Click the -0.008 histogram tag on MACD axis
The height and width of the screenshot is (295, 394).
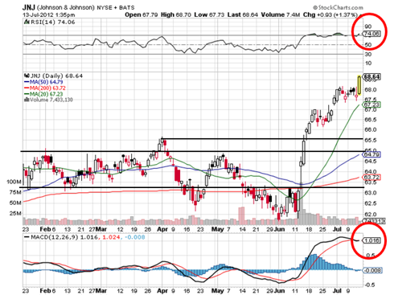(x=372, y=270)
